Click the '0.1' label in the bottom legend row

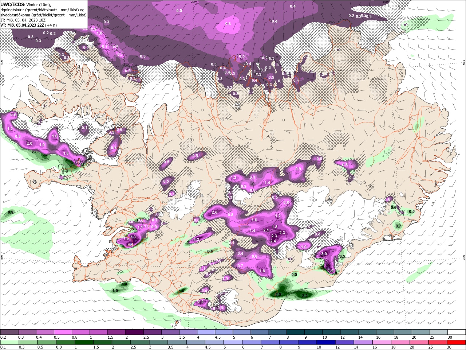coord(3,347)
